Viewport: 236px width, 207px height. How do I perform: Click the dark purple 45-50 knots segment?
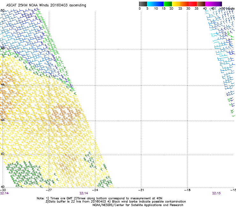pos(218,4)
